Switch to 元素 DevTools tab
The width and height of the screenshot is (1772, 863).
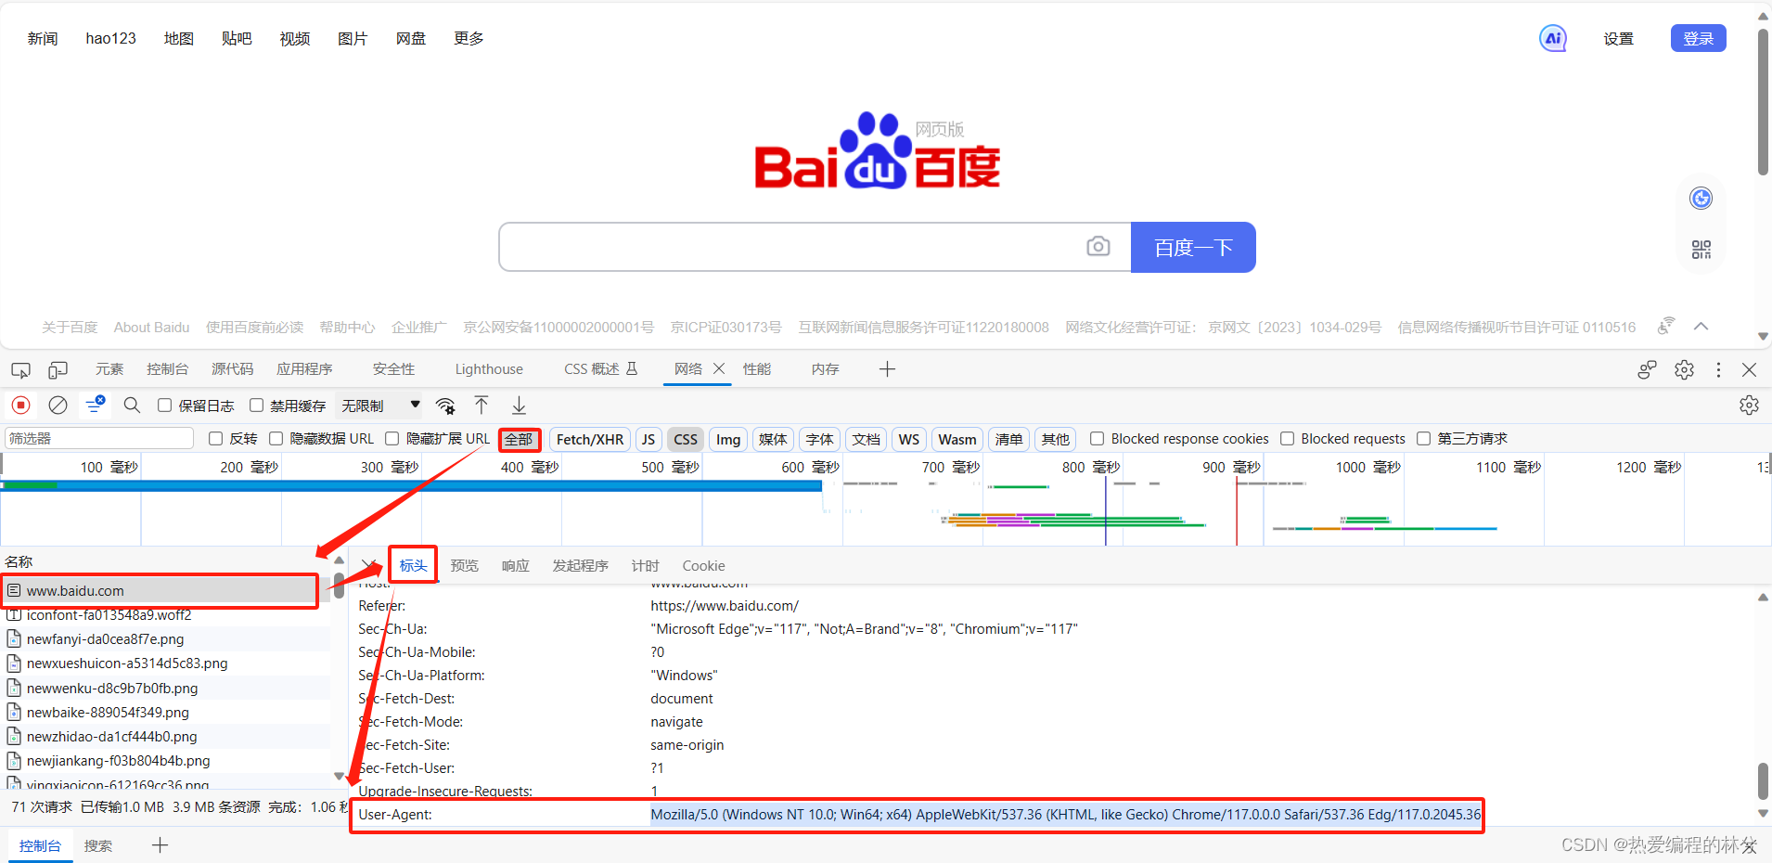click(109, 369)
